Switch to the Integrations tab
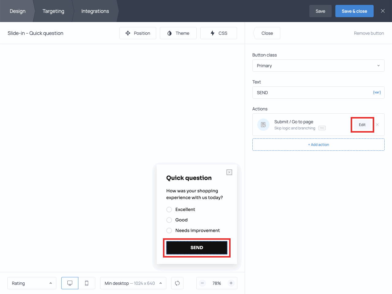Image resolution: width=392 pixels, height=294 pixels. point(95,11)
